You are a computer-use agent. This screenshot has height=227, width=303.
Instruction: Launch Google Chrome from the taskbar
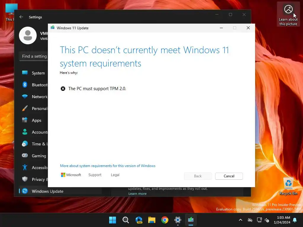[165, 220]
